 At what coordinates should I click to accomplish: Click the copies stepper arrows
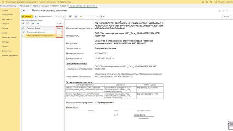pos(59,16)
